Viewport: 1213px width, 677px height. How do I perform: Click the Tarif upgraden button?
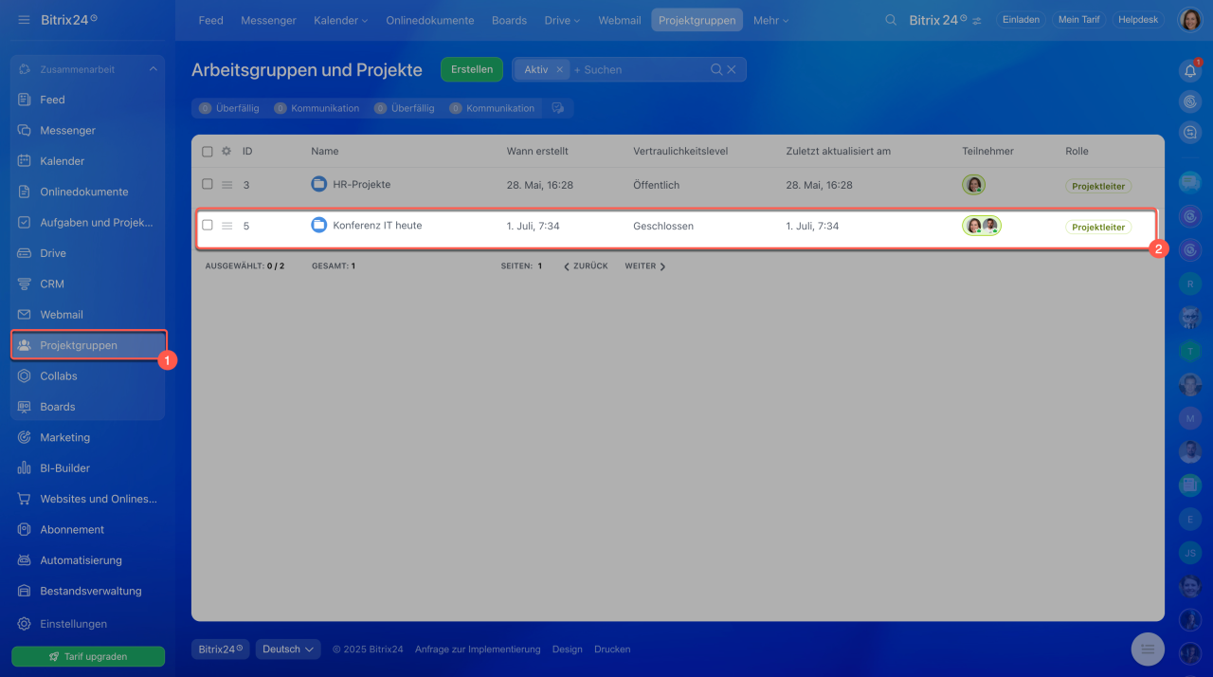[88, 656]
